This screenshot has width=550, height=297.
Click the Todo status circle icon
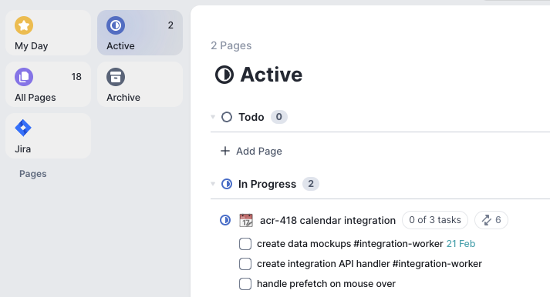[227, 117]
